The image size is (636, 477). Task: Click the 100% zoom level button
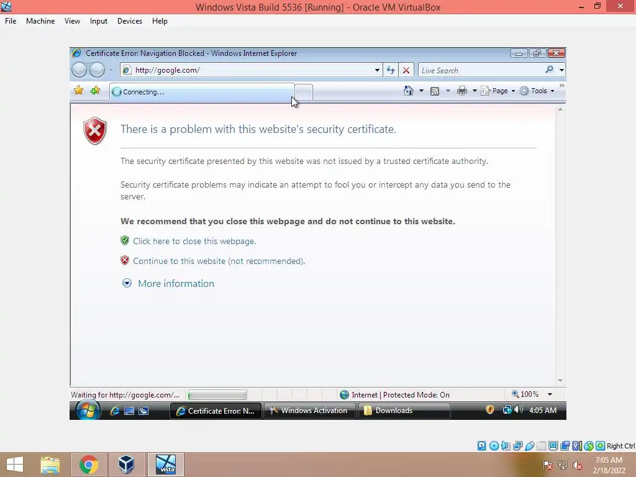pyautogui.click(x=525, y=394)
